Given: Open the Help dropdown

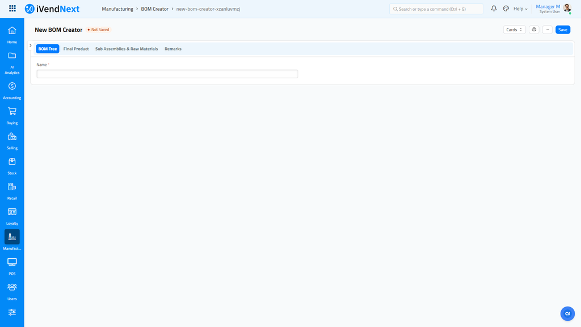Looking at the screenshot, I should (x=520, y=9).
